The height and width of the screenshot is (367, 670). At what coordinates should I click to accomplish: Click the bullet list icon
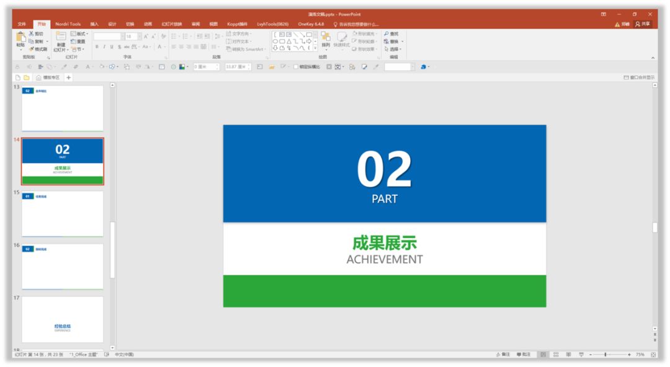click(174, 37)
